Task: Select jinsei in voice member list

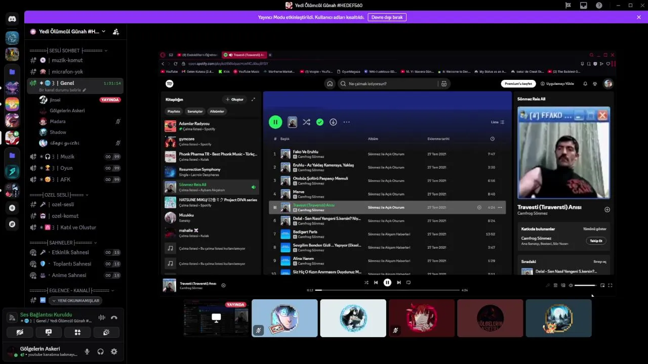Action: click(79, 100)
